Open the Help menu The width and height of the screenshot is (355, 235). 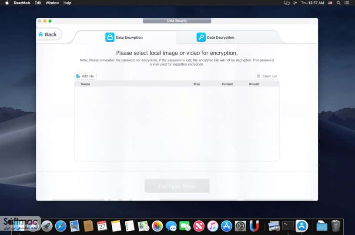[67, 3]
